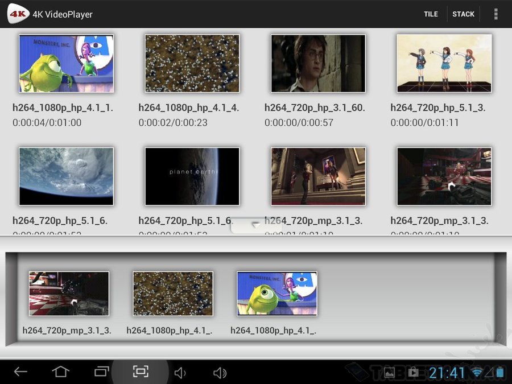Open the recent apps button
512x384 pixels.
[102, 371]
